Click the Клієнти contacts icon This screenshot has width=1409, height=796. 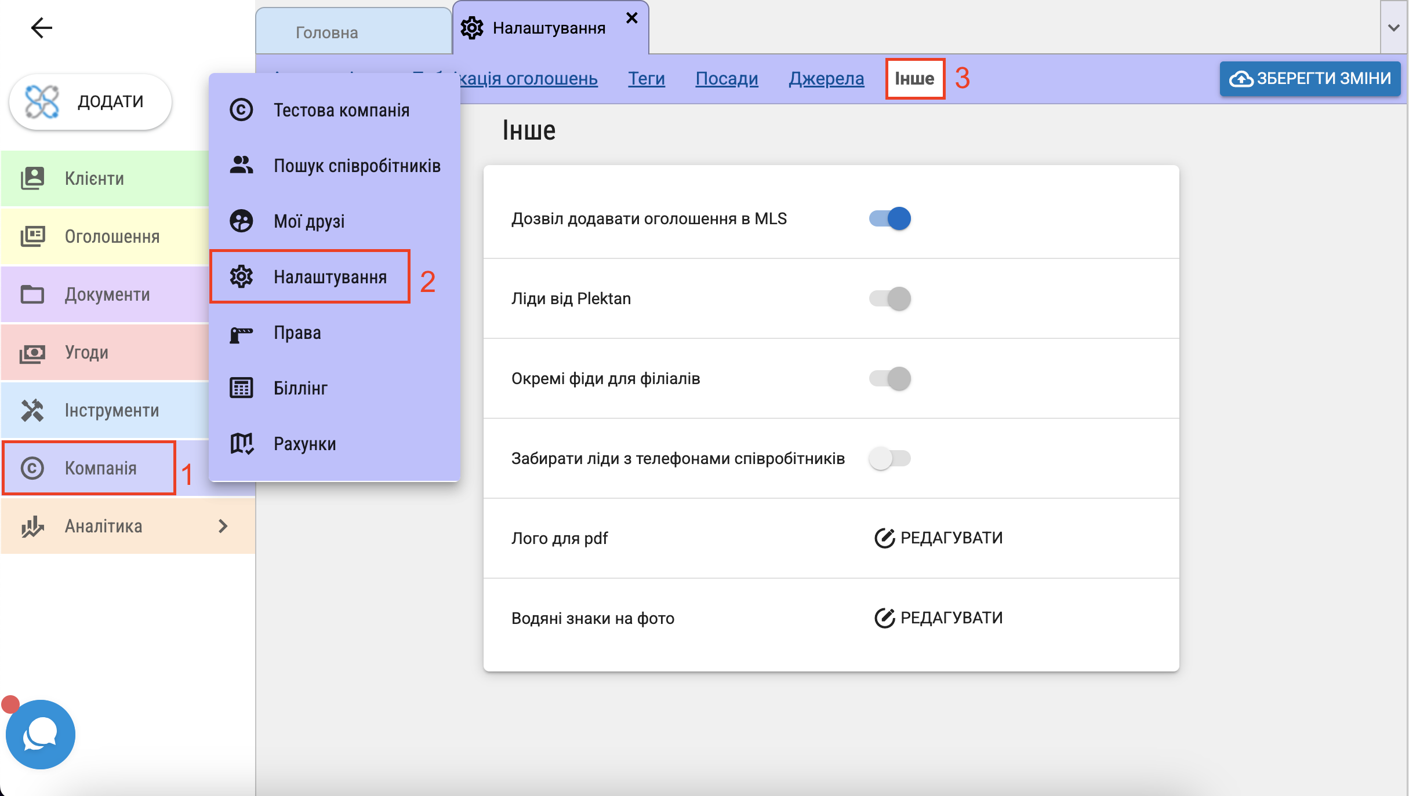click(x=32, y=178)
